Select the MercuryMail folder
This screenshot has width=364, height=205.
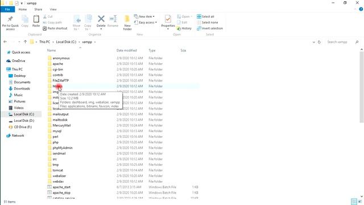click(x=61, y=125)
